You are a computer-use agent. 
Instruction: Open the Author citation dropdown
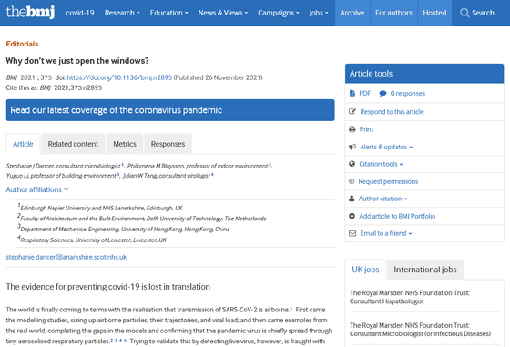tap(382, 199)
